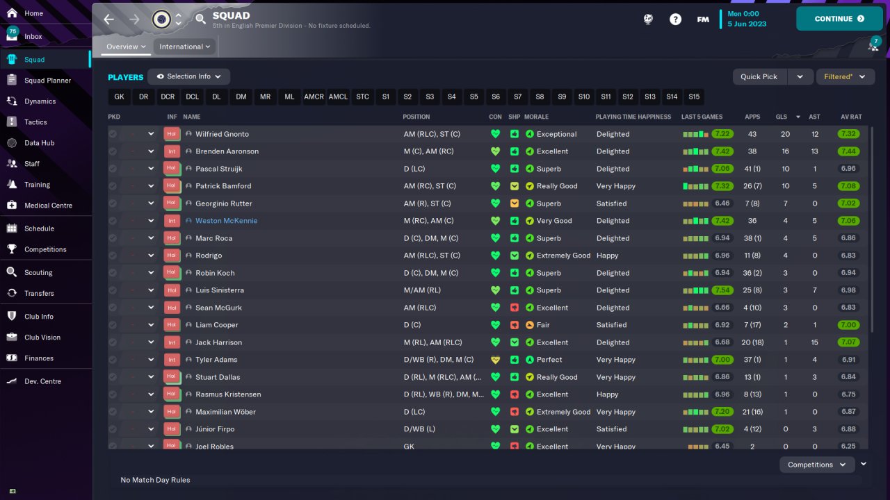Toggle the pick circle for Brenden Aaronson
This screenshot has height=500, width=890.
coord(113,151)
